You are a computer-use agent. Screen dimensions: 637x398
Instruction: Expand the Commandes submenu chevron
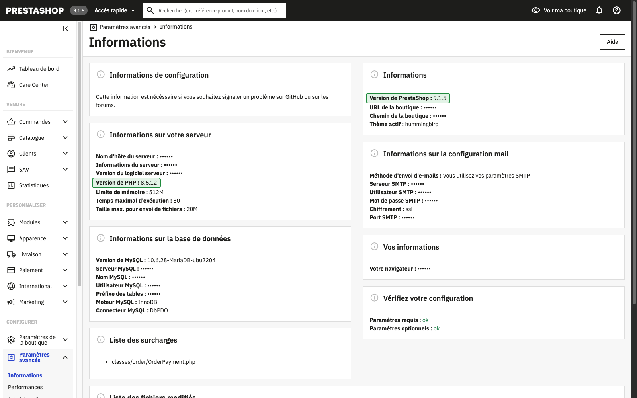[65, 122]
